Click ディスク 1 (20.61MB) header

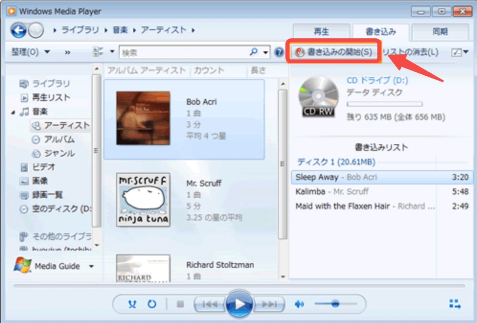(336, 162)
